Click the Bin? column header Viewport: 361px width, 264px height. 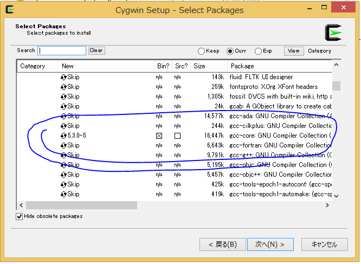(163, 66)
